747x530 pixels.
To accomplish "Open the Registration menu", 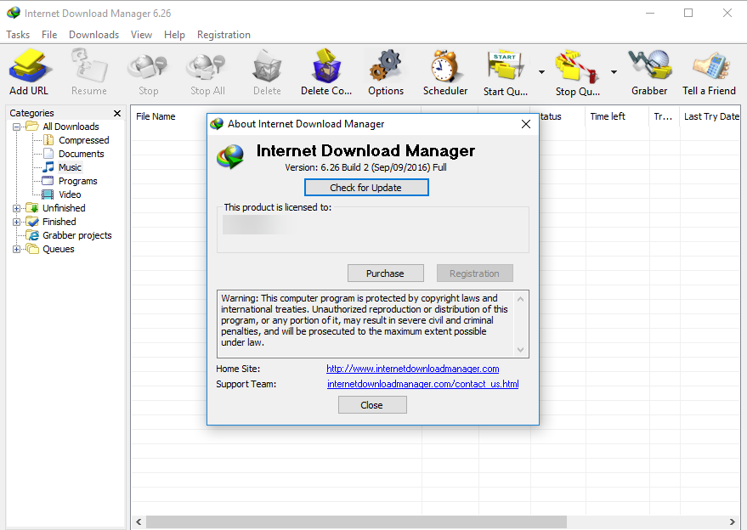I will [224, 35].
